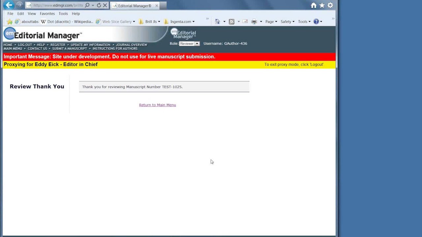Open the Dot (diacritic) Wikipedia favorite
Image resolution: width=422 pixels, height=237 pixels.
(67, 22)
